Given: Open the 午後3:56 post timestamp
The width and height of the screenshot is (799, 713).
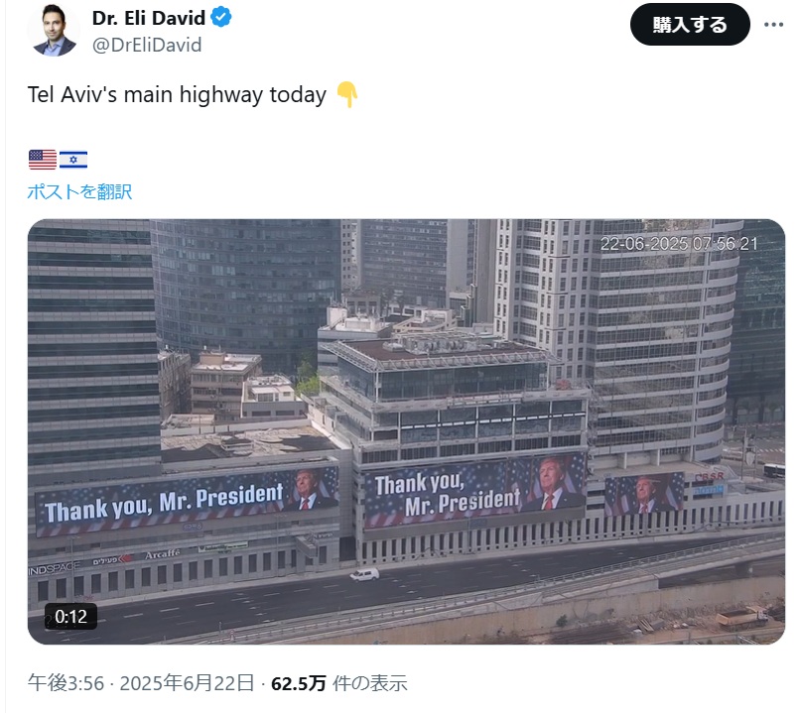Looking at the screenshot, I should click(66, 683).
